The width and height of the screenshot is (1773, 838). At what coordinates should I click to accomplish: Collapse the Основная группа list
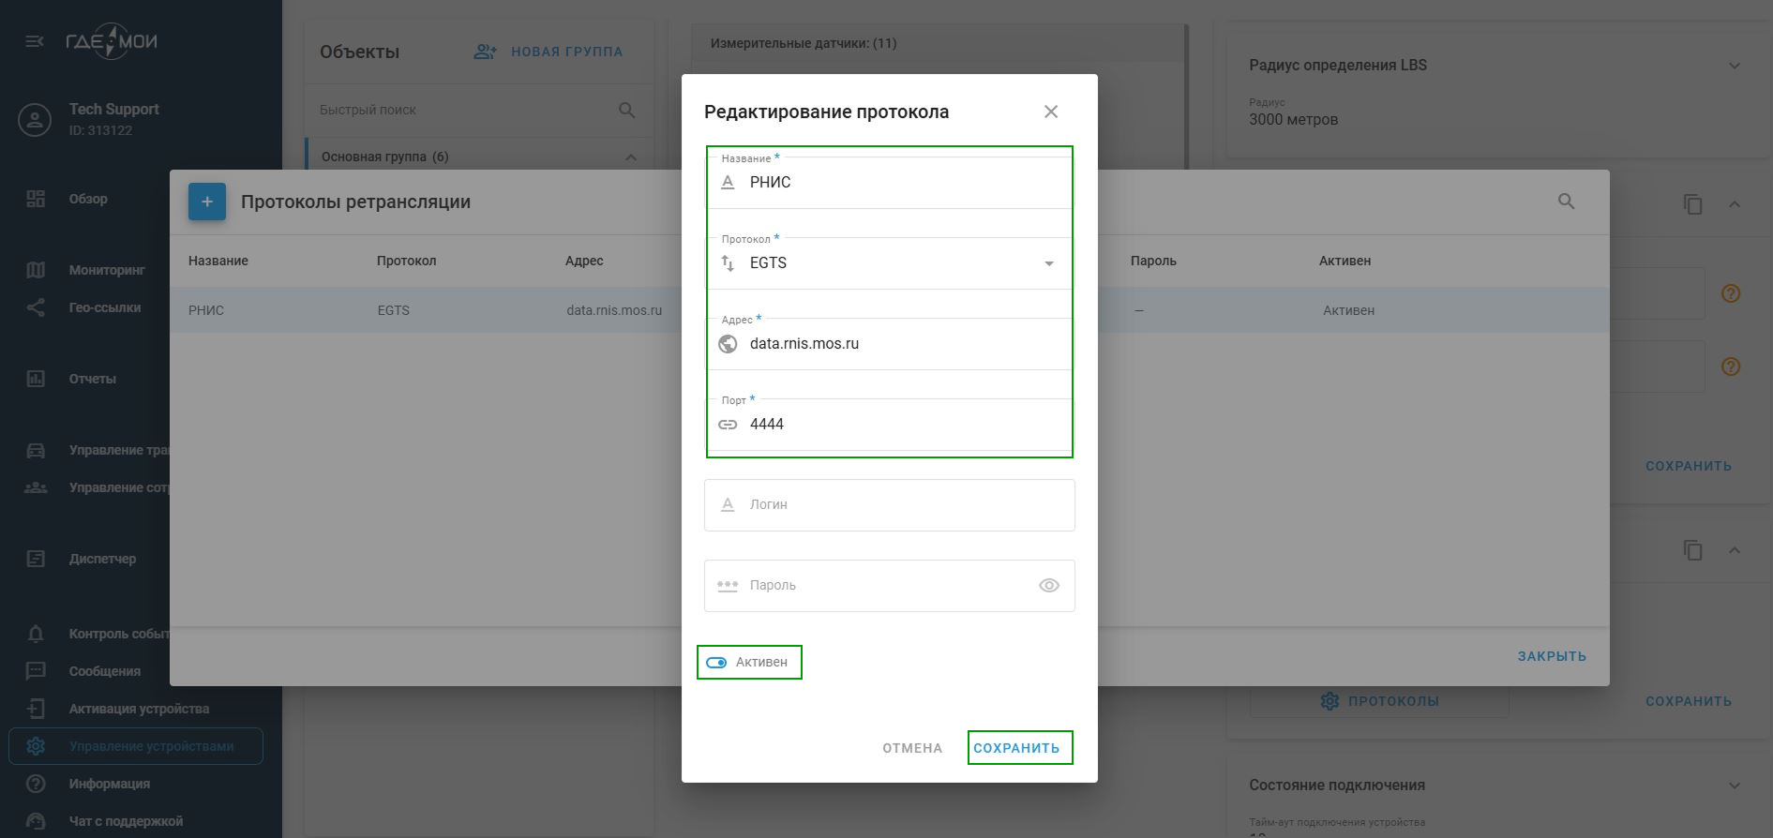coord(631,157)
